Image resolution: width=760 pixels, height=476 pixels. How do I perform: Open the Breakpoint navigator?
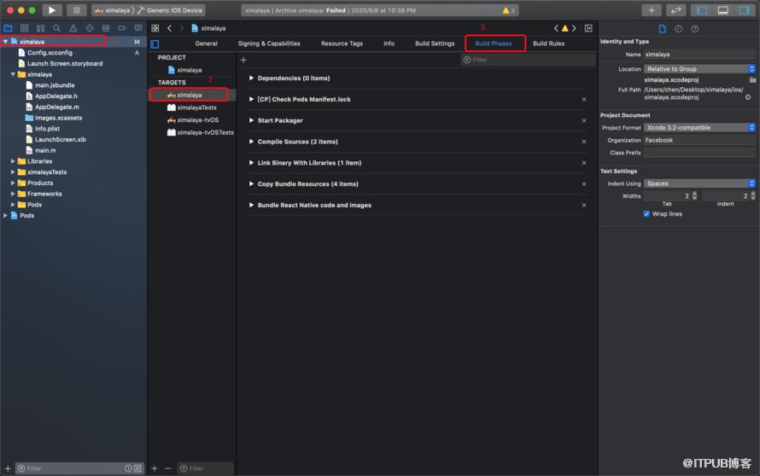pos(121,28)
